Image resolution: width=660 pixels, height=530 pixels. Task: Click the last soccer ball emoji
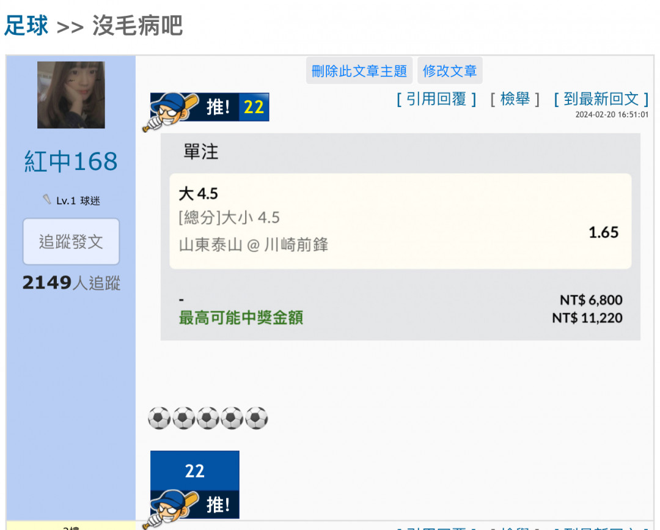coord(256,418)
